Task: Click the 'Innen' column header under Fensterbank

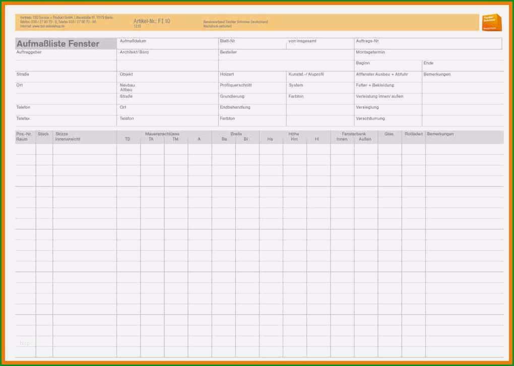Action: point(342,139)
